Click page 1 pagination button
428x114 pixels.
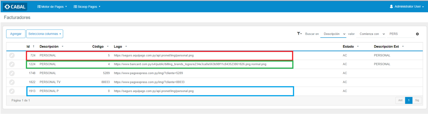pyautogui.click(x=409, y=100)
